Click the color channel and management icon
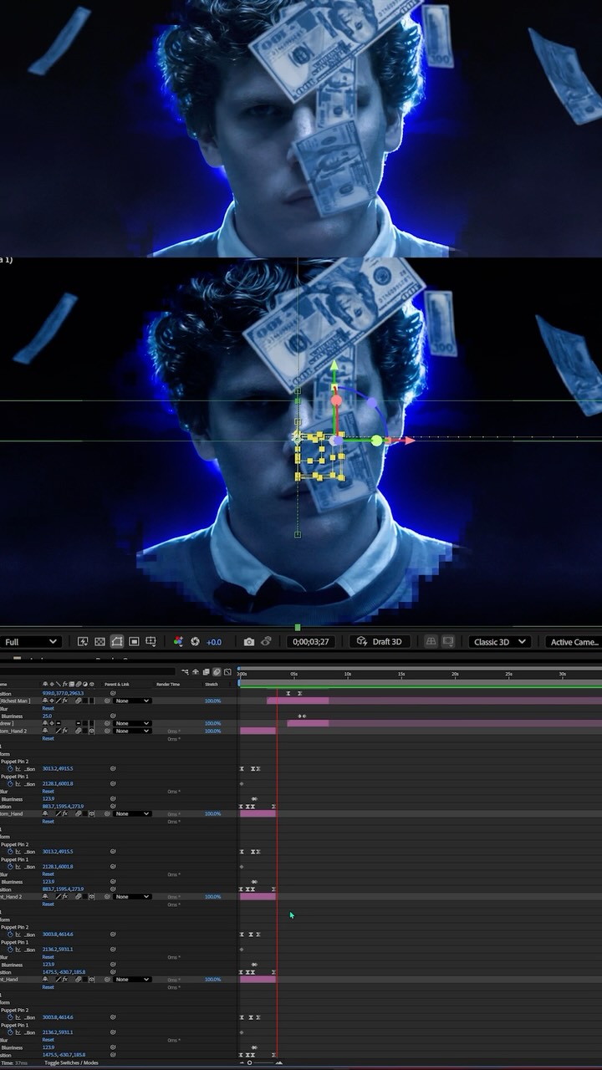The image size is (602, 1070). (178, 641)
